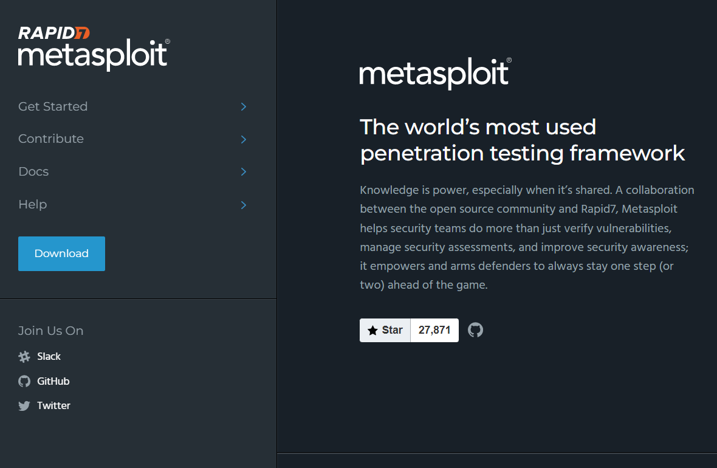717x468 pixels.
Task: Open the Help menu item
Action: [x=32, y=204]
